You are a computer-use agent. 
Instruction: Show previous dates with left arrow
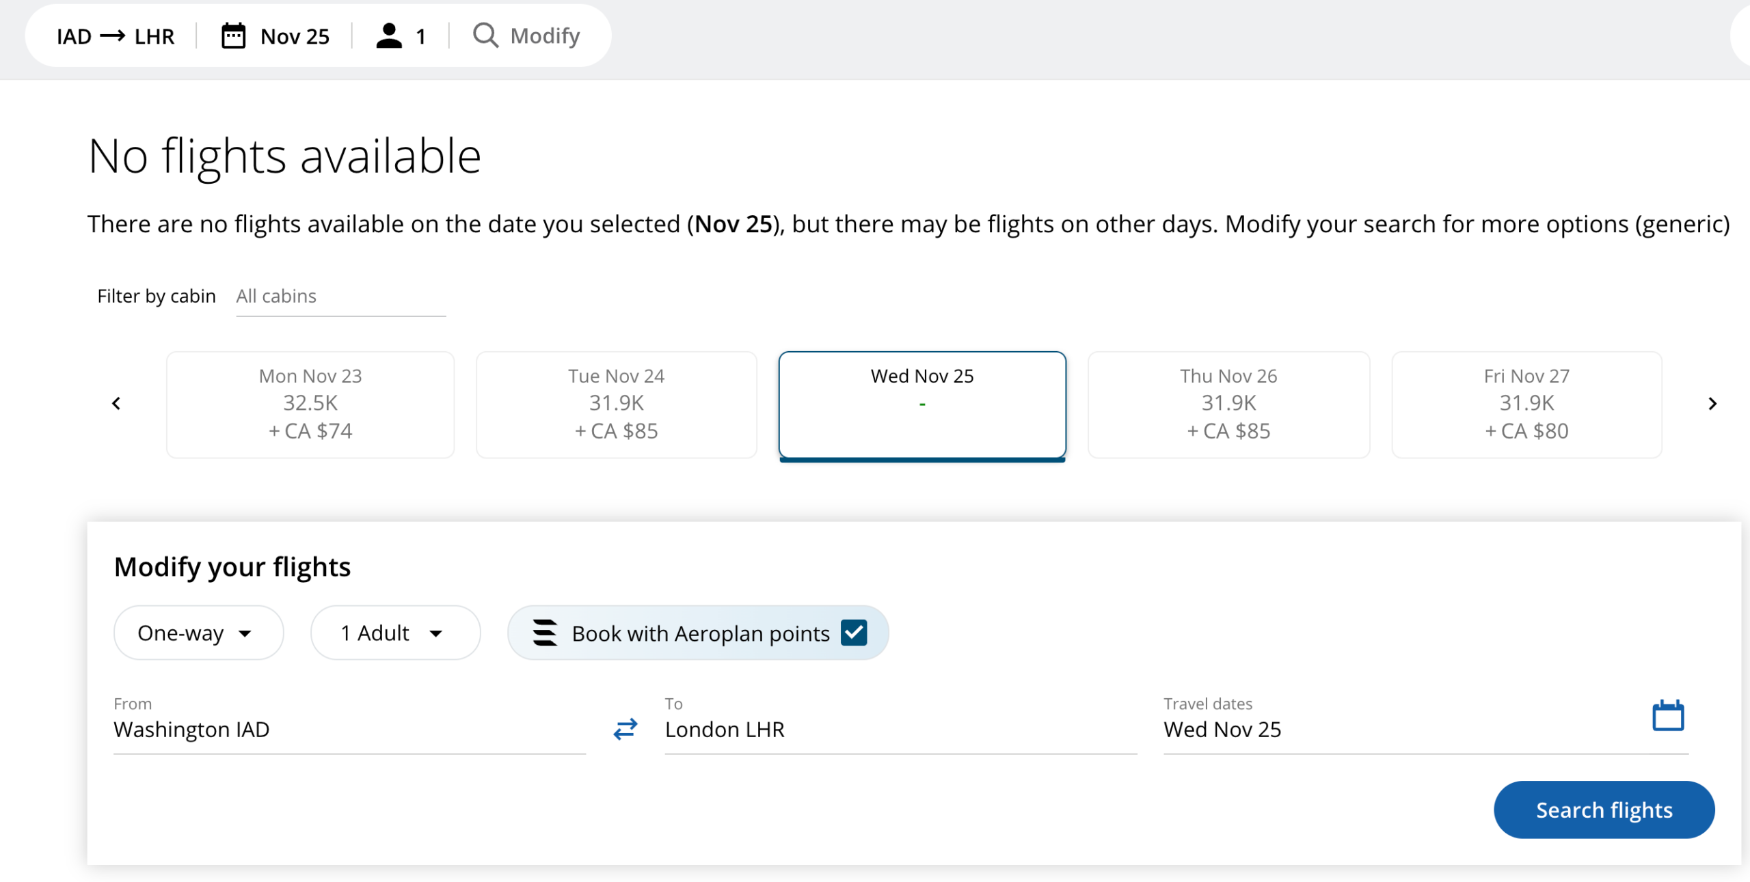coord(116,404)
